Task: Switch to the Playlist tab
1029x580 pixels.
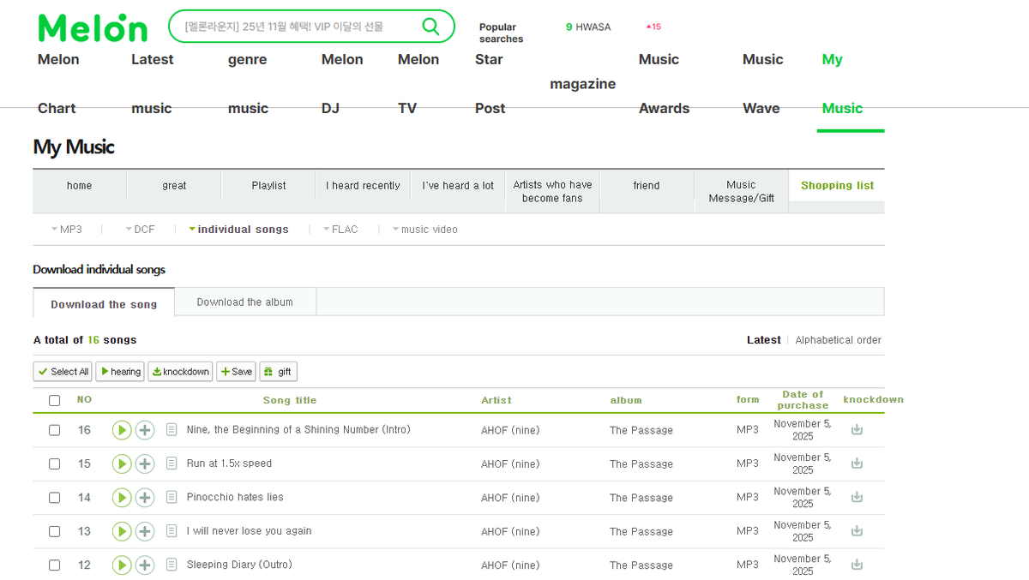Action: tap(268, 186)
